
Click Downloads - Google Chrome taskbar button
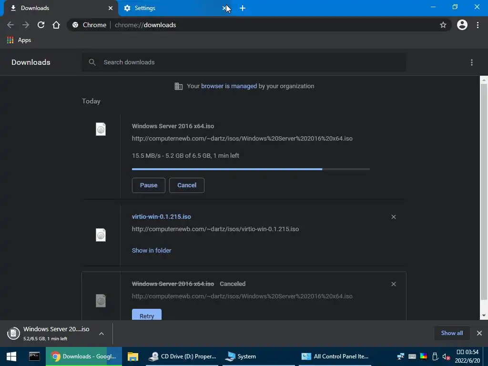click(x=84, y=356)
